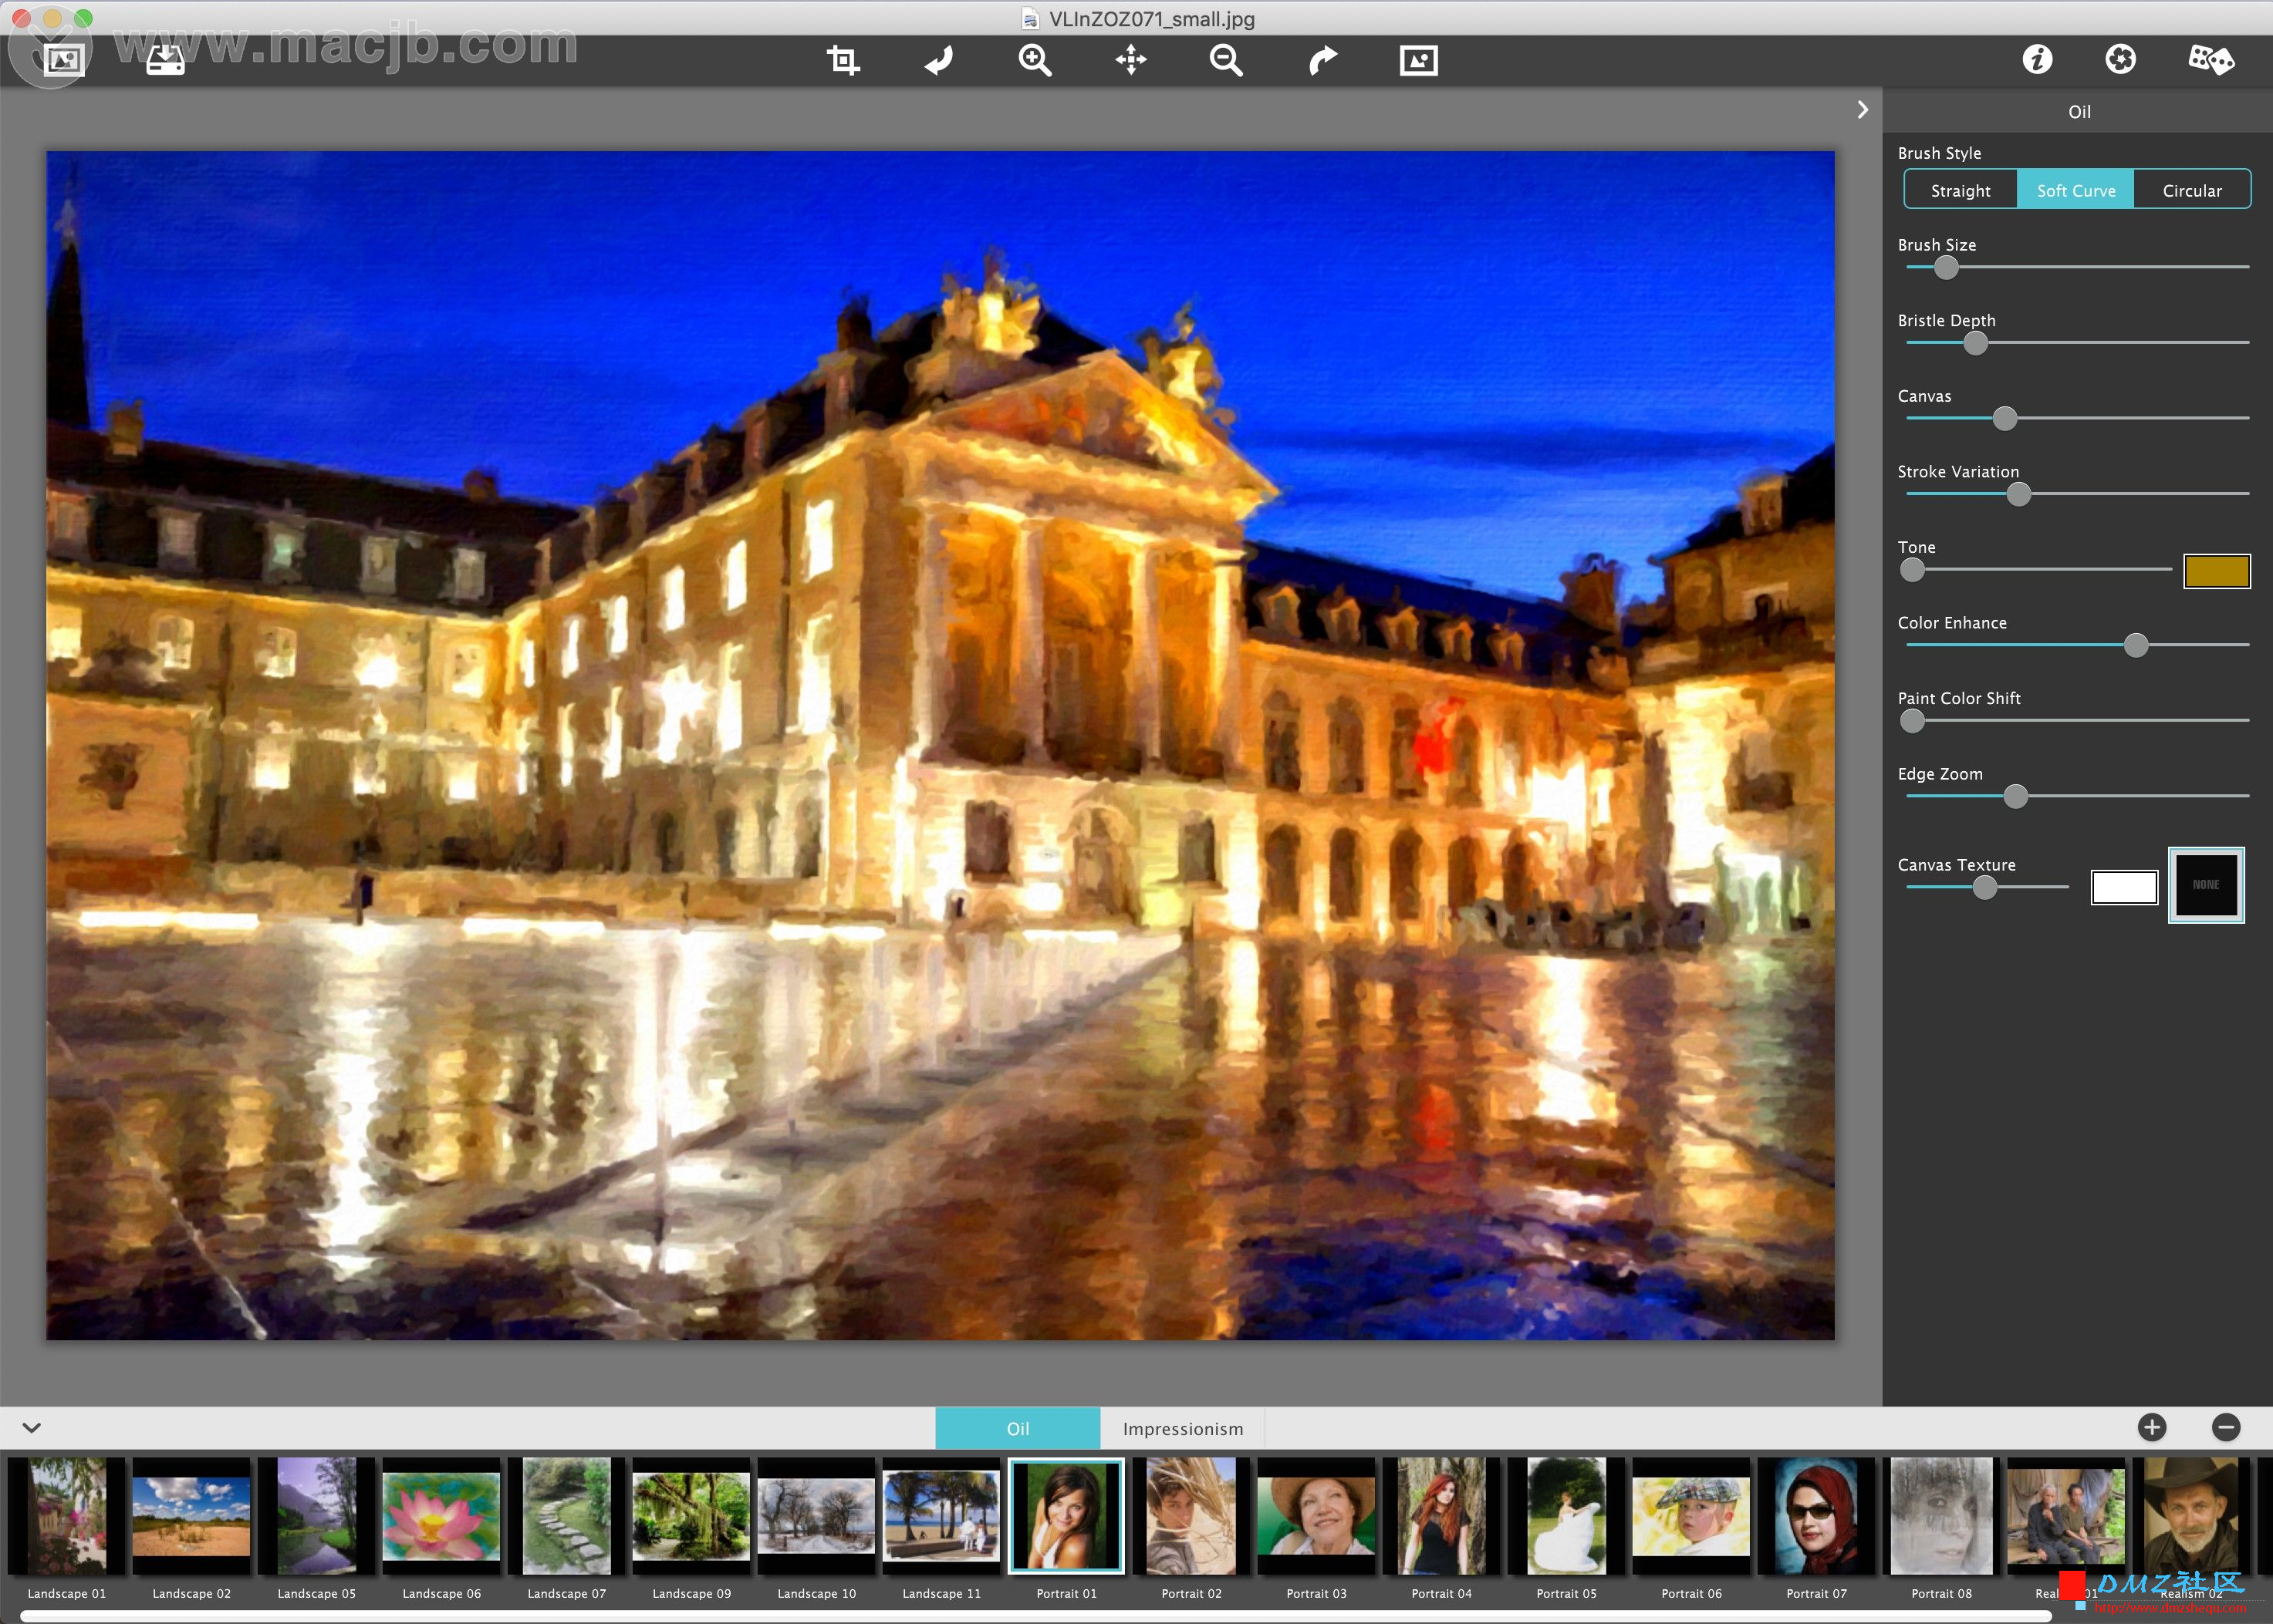Apply the Landscape 09 preset
The image size is (2273, 1624).
pyautogui.click(x=691, y=1516)
